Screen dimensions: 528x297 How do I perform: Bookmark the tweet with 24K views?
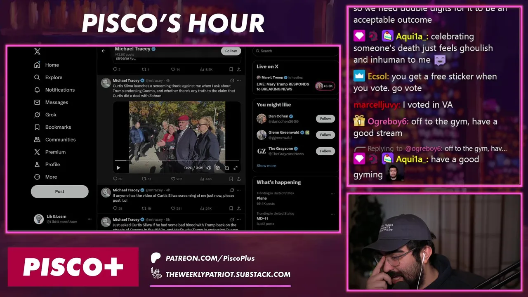pyautogui.click(x=231, y=208)
